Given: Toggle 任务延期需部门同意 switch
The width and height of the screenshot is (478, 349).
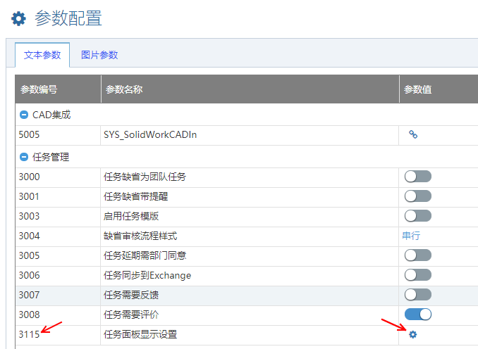Looking at the screenshot, I should point(417,255).
